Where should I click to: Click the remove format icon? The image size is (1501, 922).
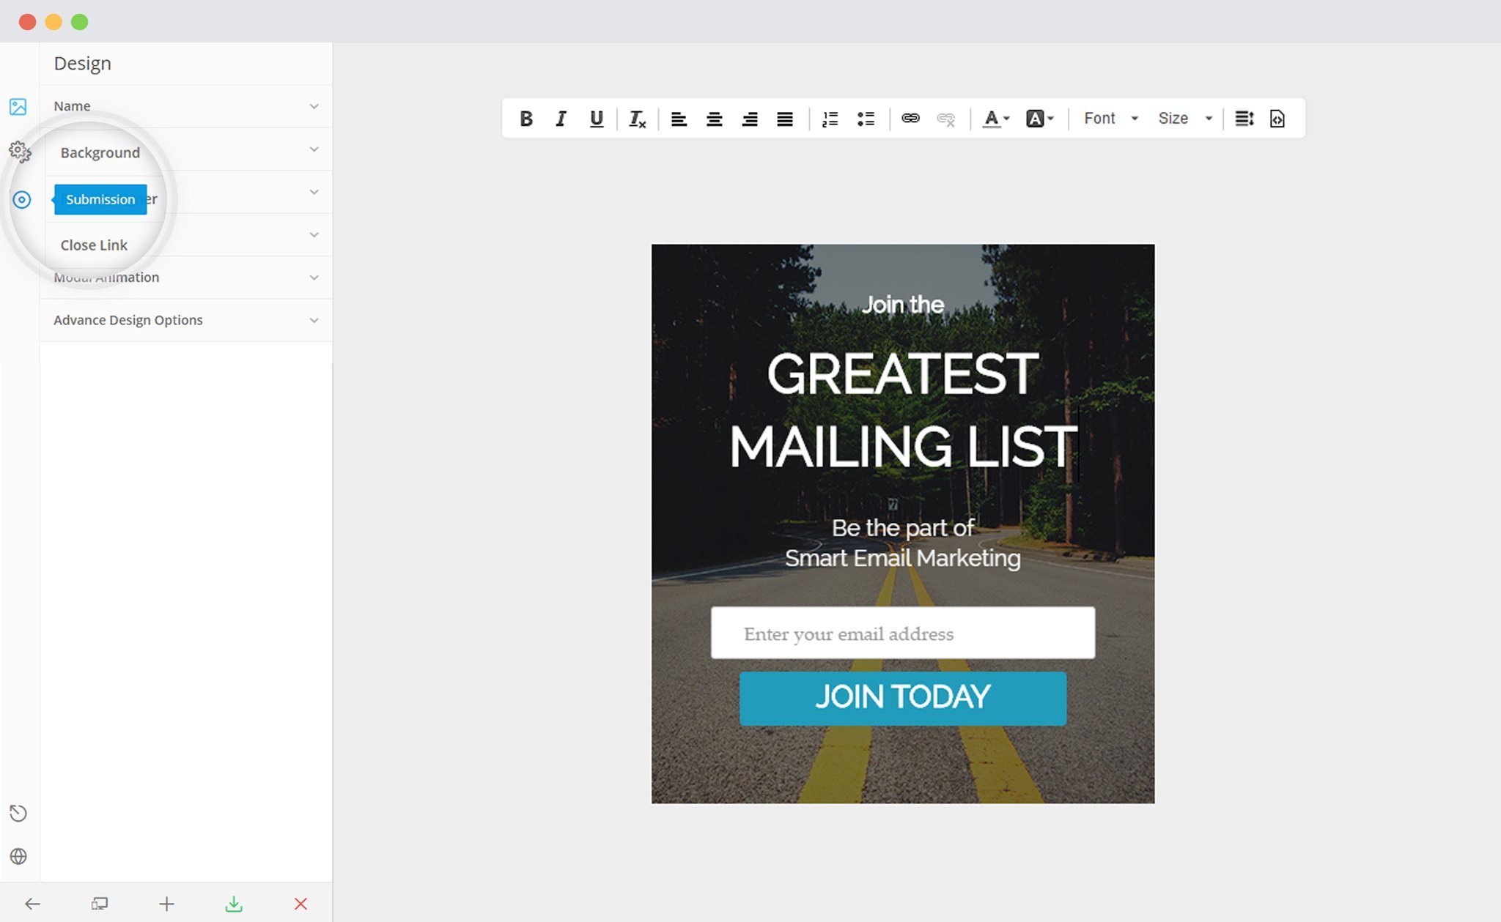pyautogui.click(x=637, y=119)
